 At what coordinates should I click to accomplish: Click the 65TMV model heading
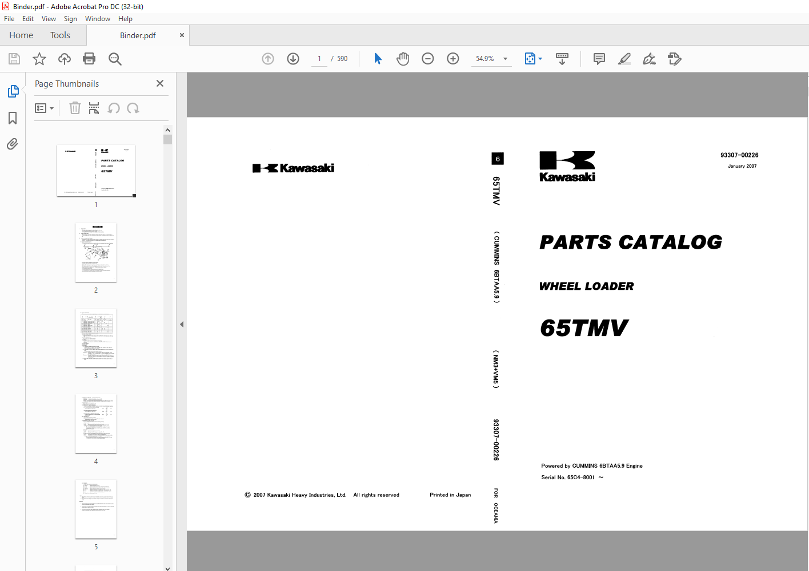click(x=584, y=329)
